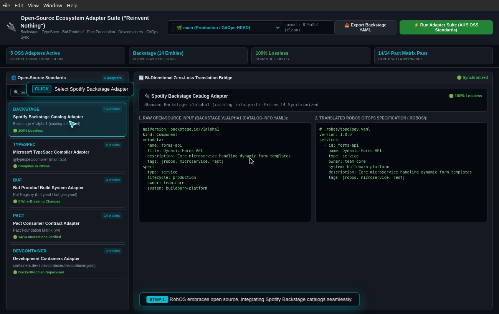The image size is (499, 314).
Task: Select the Spotify Backstage Catalog Adapter card
Action: [x=68, y=119]
